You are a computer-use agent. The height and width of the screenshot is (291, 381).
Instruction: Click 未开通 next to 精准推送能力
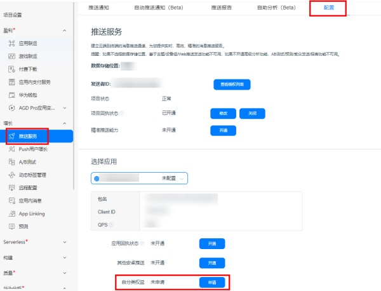tap(169, 130)
